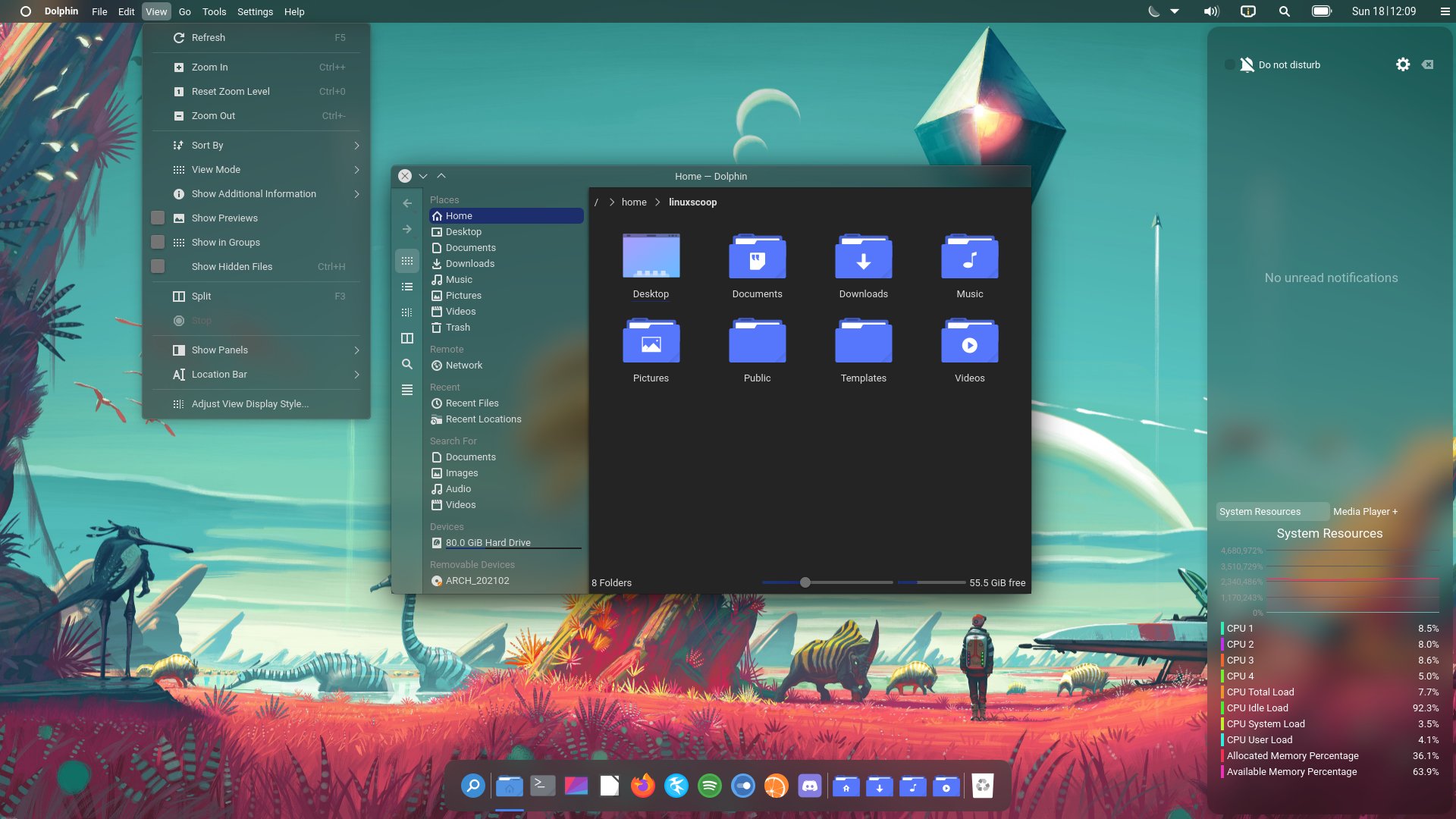
Task: Open dropdown arrow beside moon icon
Action: [x=1174, y=11]
